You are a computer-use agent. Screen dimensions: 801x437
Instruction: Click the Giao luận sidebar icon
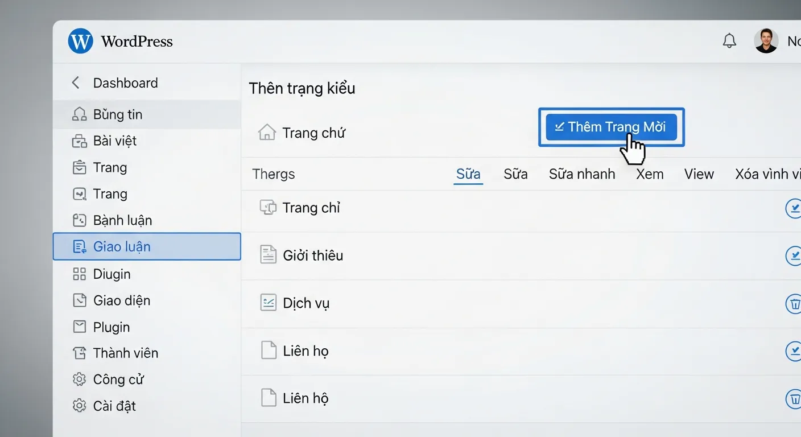click(80, 246)
